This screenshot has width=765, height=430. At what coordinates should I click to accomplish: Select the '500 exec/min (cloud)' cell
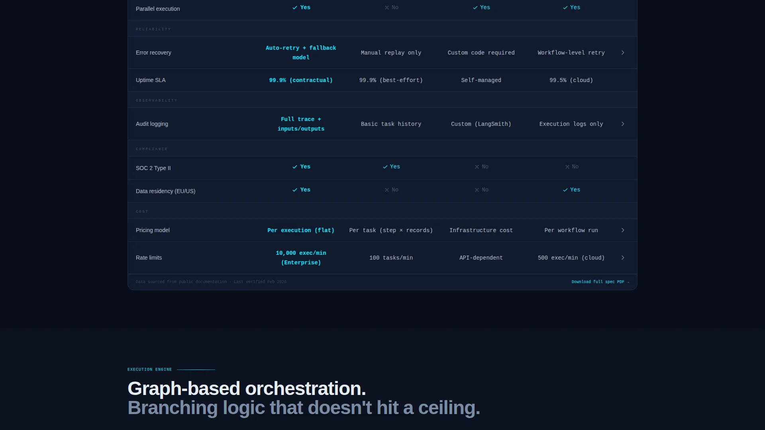coord(571,258)
